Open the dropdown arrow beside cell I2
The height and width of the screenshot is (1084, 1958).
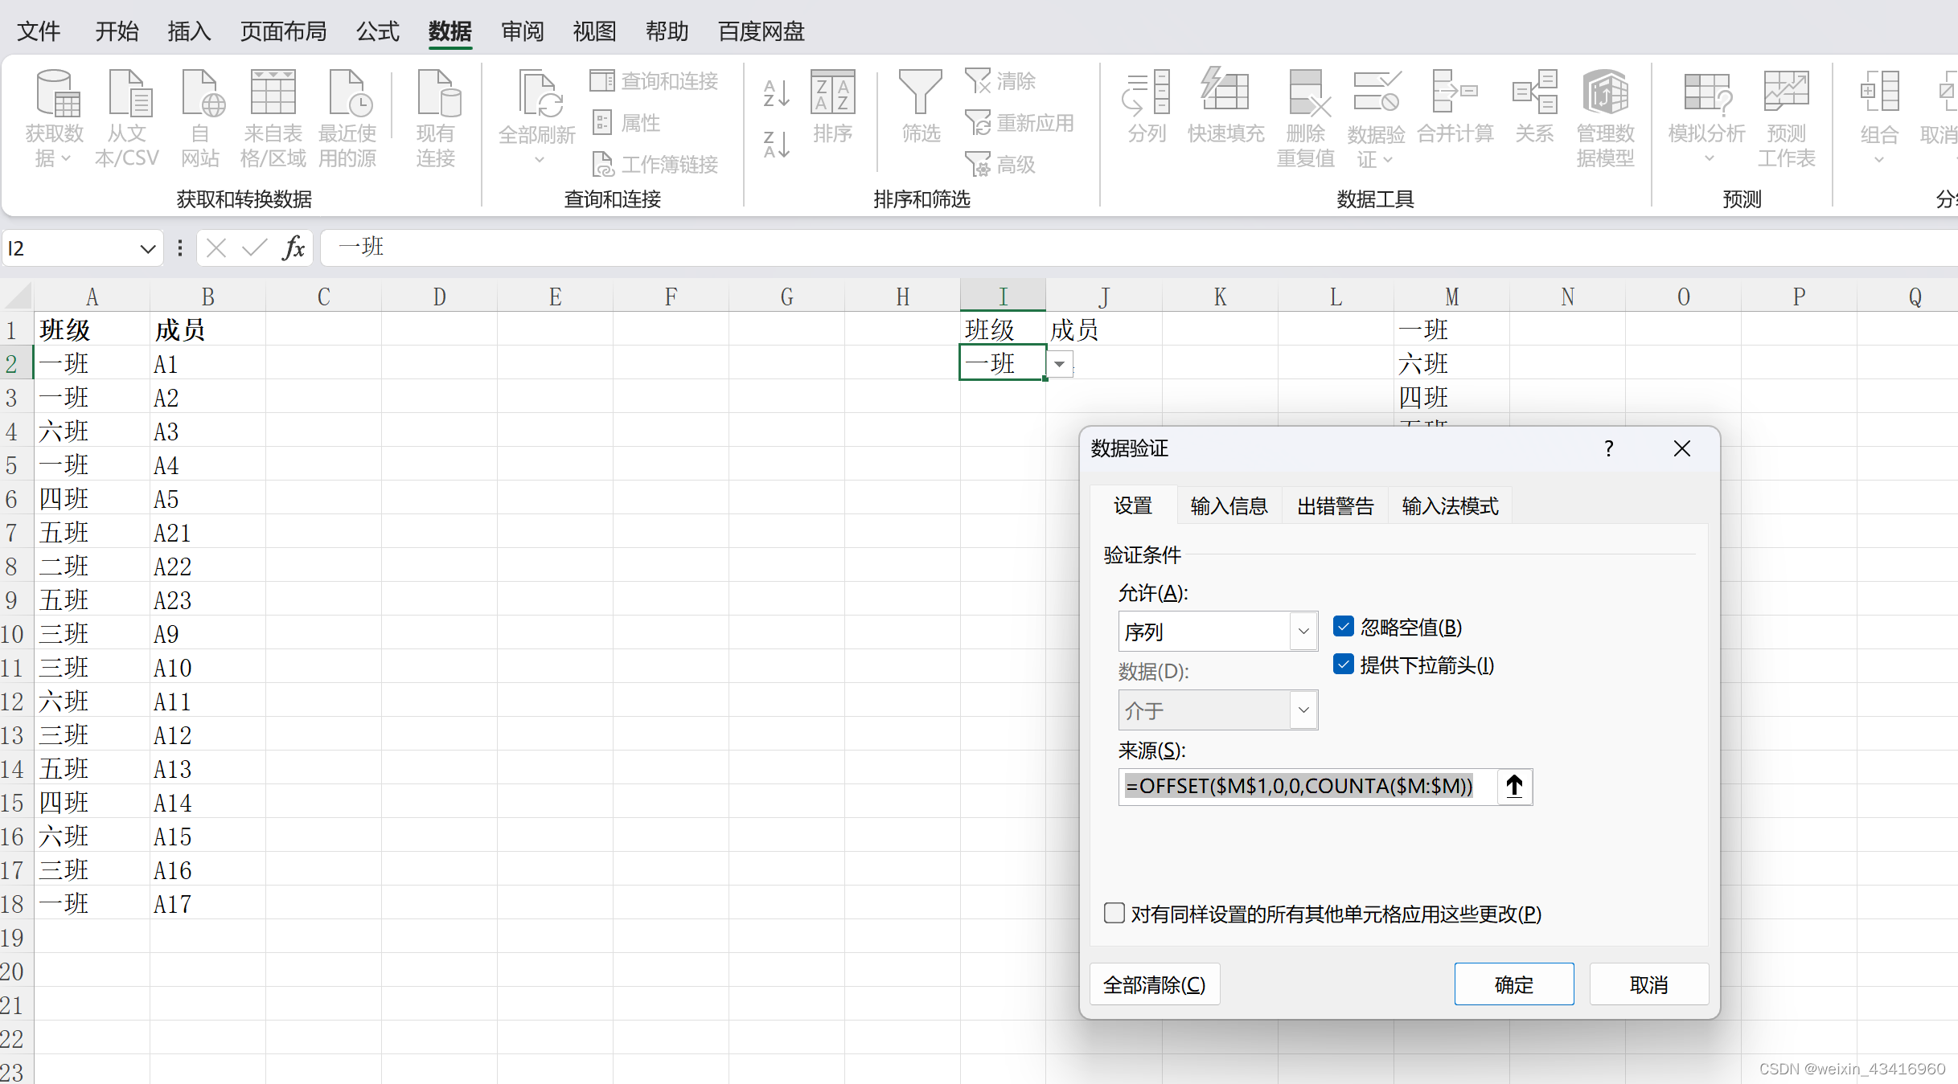(x=1060, y=364)
